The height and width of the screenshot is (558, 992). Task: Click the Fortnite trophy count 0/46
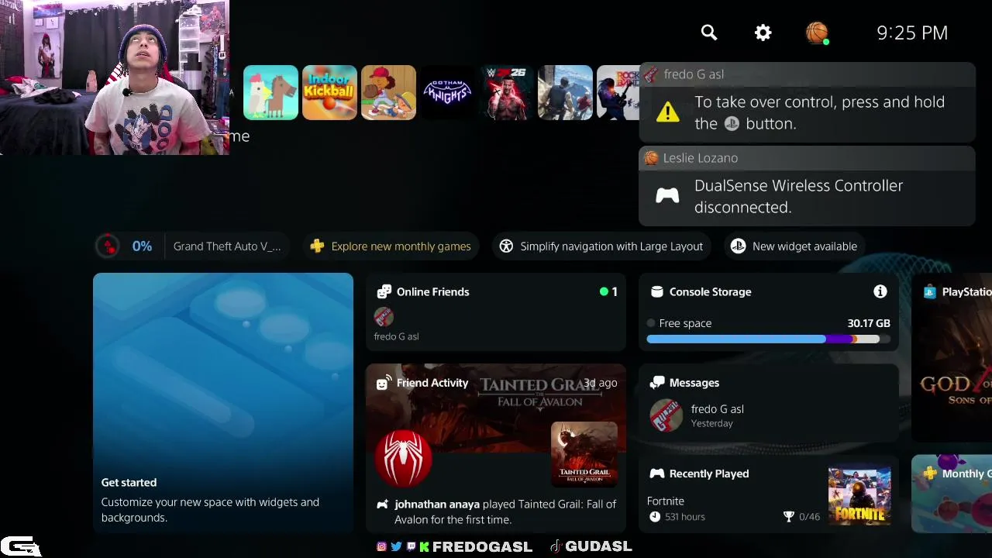click(x=802, y=517)
